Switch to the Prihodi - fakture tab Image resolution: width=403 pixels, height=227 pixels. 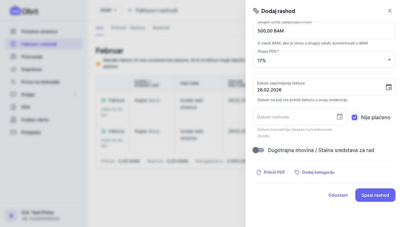pyautogui.click(x=128, y=28)
